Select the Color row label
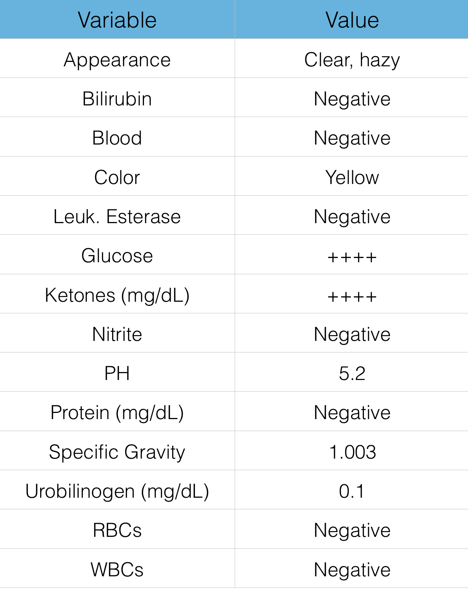468x589 pixels. pyautogui.click(x=117, y=177)
